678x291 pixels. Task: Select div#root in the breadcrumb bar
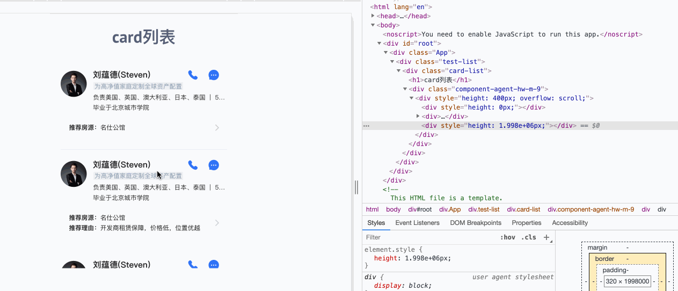coord(420,209)
